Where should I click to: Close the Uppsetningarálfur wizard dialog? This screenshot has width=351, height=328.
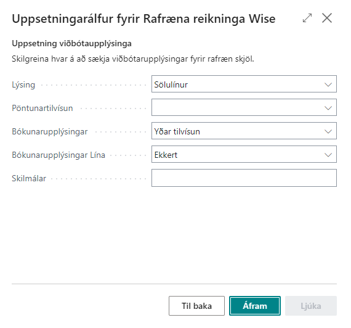(x=327, y=18)
